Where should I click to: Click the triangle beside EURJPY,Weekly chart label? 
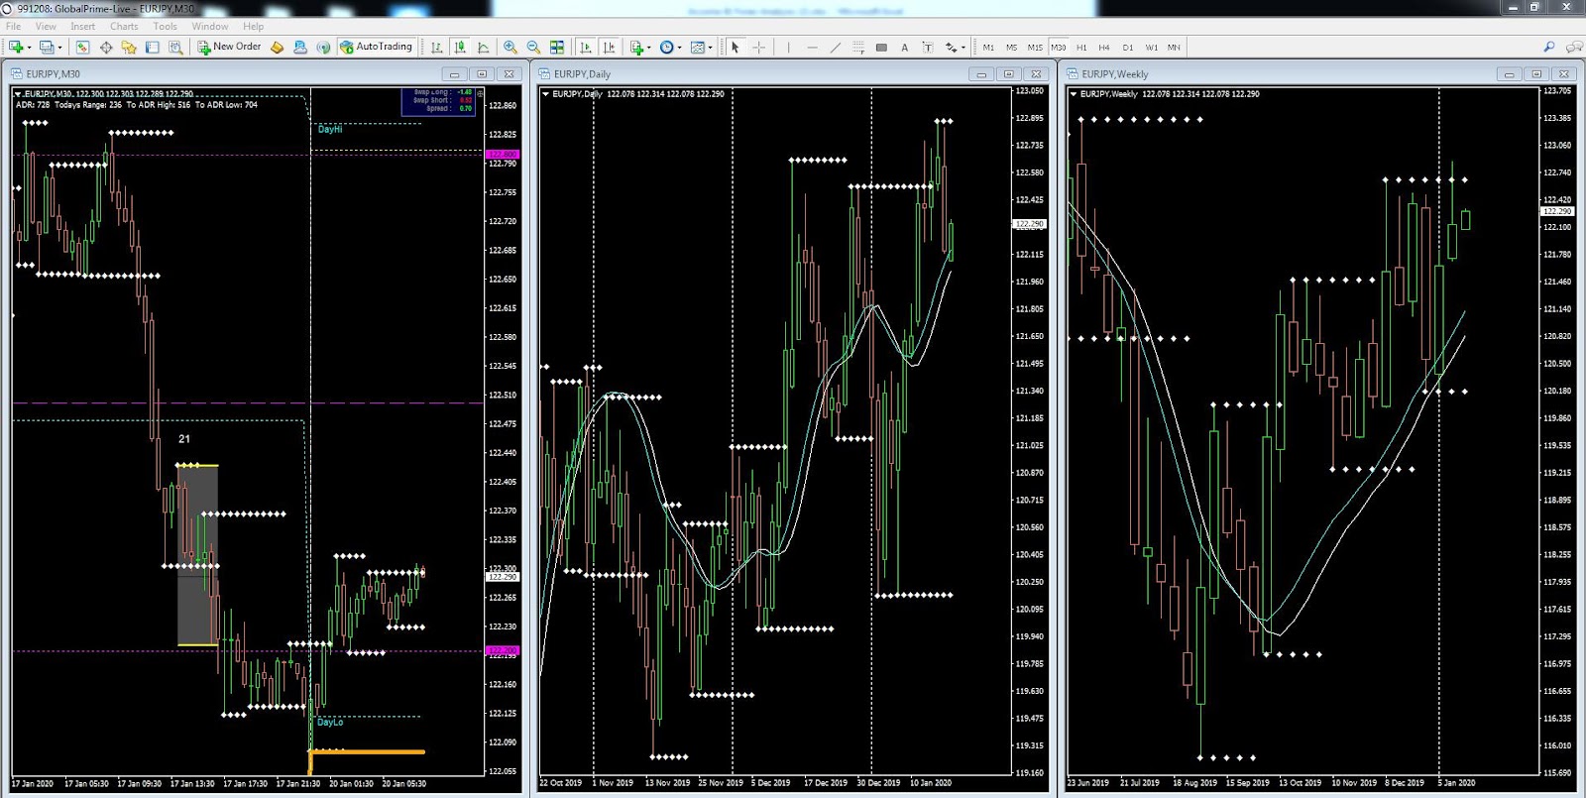[1074, 94]
